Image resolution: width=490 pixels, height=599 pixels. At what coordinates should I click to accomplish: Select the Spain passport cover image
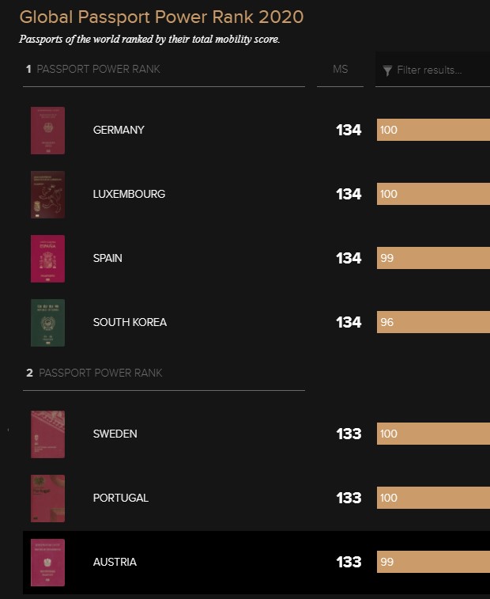[47, 259]
